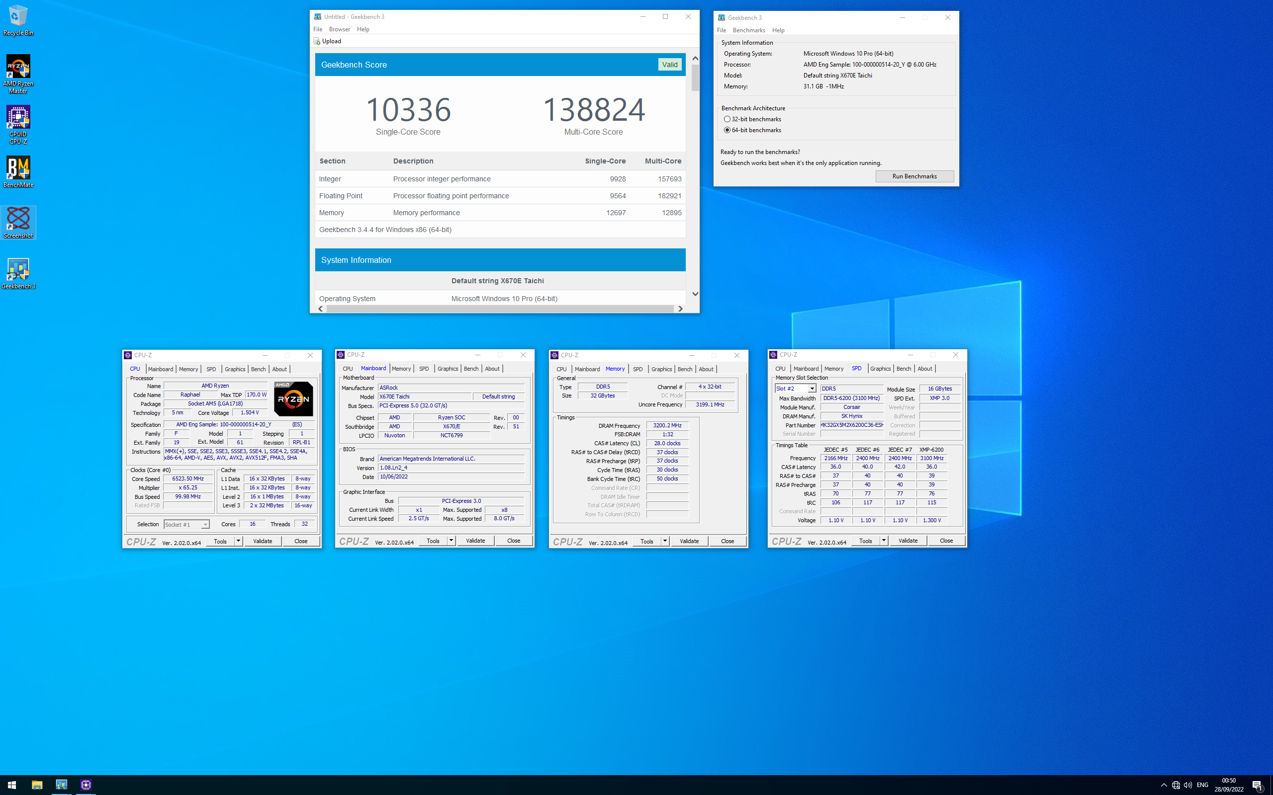Click the ENG language indicator in the tray
This screenshot has width=1273, height=795.
[x=1202, y=785]
